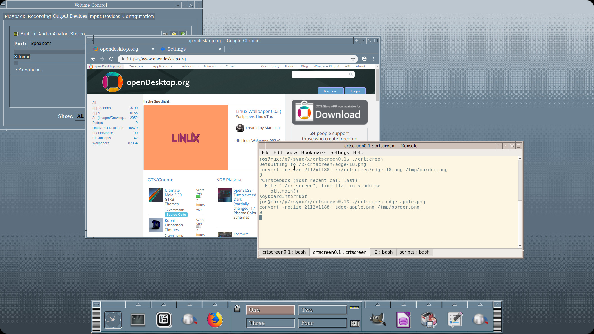Select the 'l2 : bash' Konsole tab
Viewport: 594px width, 334px height.
(x=383, y=252)
